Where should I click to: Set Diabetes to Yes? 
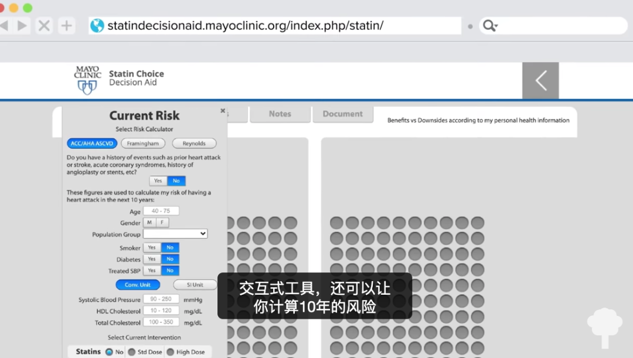[x=152, y=259]
